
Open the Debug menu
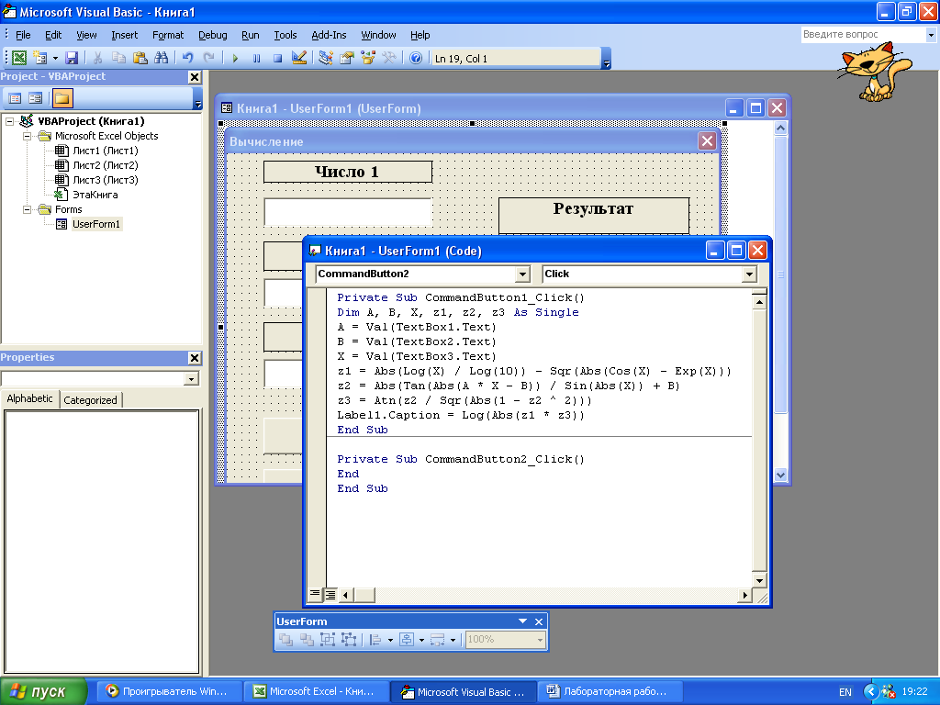coord(212,35)
